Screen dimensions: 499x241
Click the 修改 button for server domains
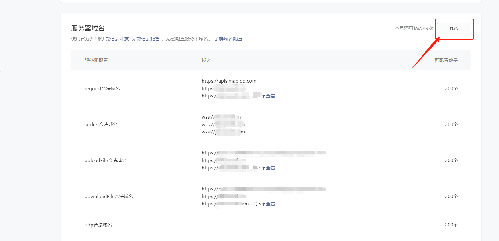454,28
